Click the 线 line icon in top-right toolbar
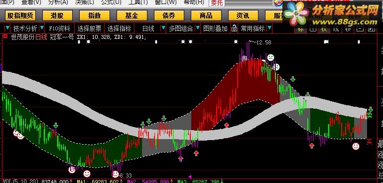Viewport: 383px width, 183px height. pos(336,29)
